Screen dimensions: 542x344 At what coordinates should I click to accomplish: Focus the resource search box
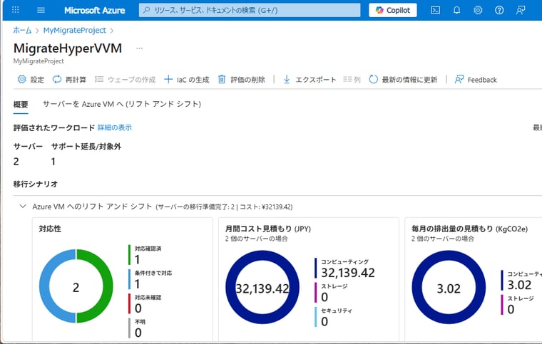click(x=250, y=11)
